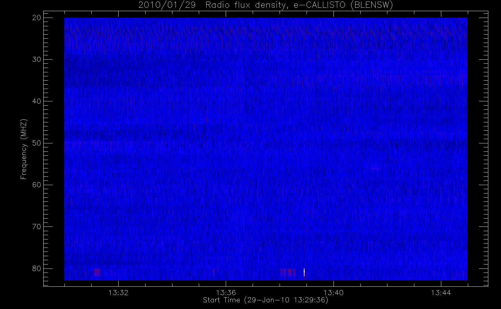Click the purple burst cluster near 13:38
The width and height of the screenshot is (501, 309).
pyautogui.click(x=288, y=272)
